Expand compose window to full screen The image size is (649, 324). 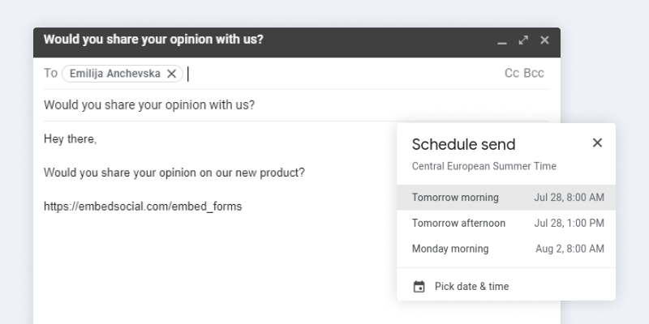coord(523,40)
